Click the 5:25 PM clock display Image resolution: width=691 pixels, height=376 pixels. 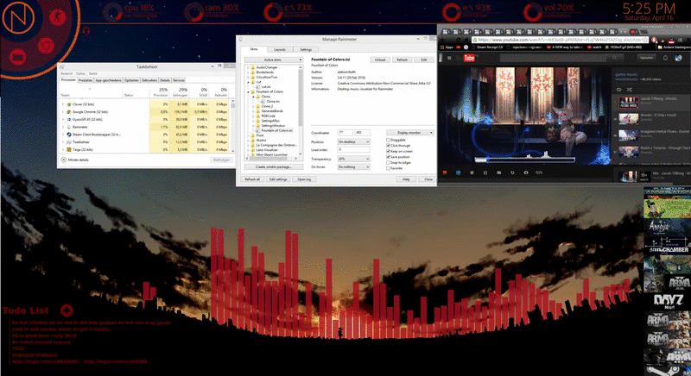click(x=649, y=8)
